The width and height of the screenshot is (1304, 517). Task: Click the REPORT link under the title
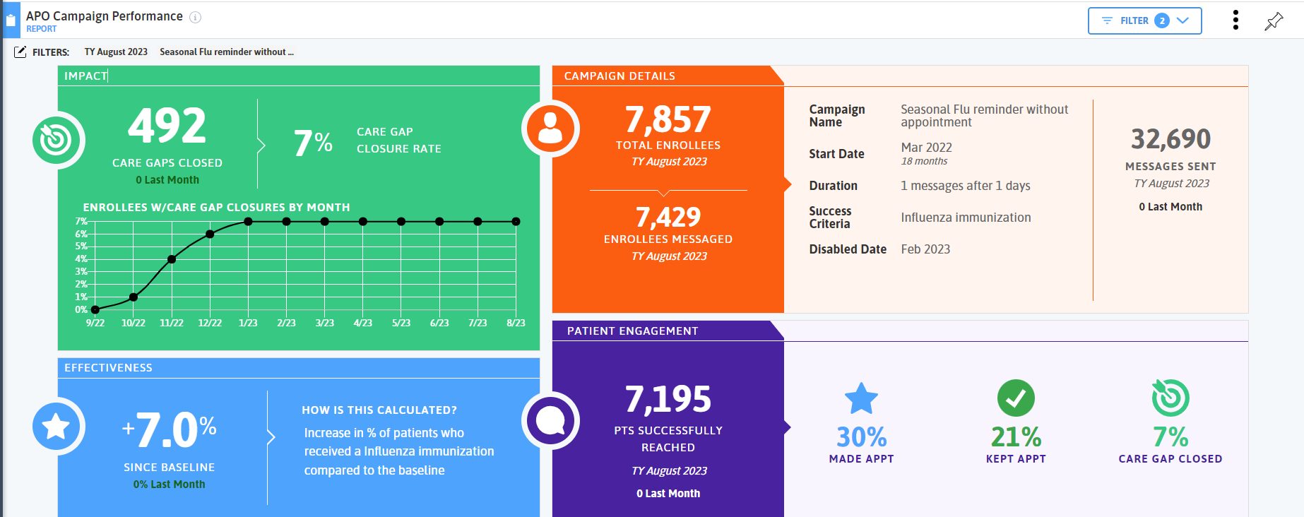coord(41,29)
